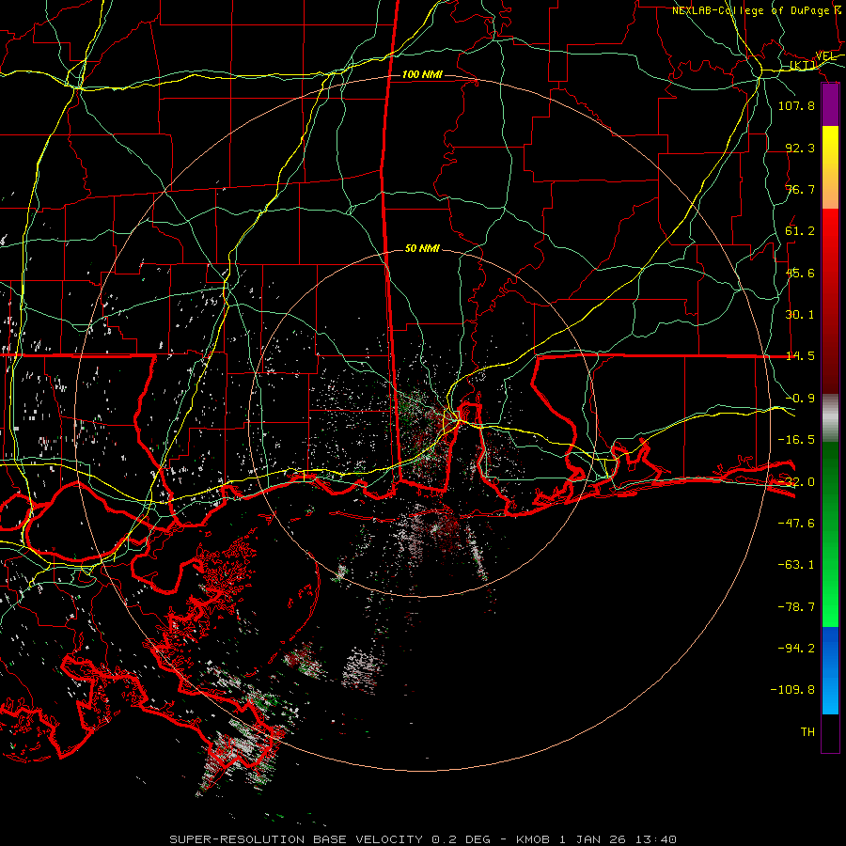Click the gray near-zero segment of the color bar
Screen dimensions: 846x846
[x=830, y=418]
